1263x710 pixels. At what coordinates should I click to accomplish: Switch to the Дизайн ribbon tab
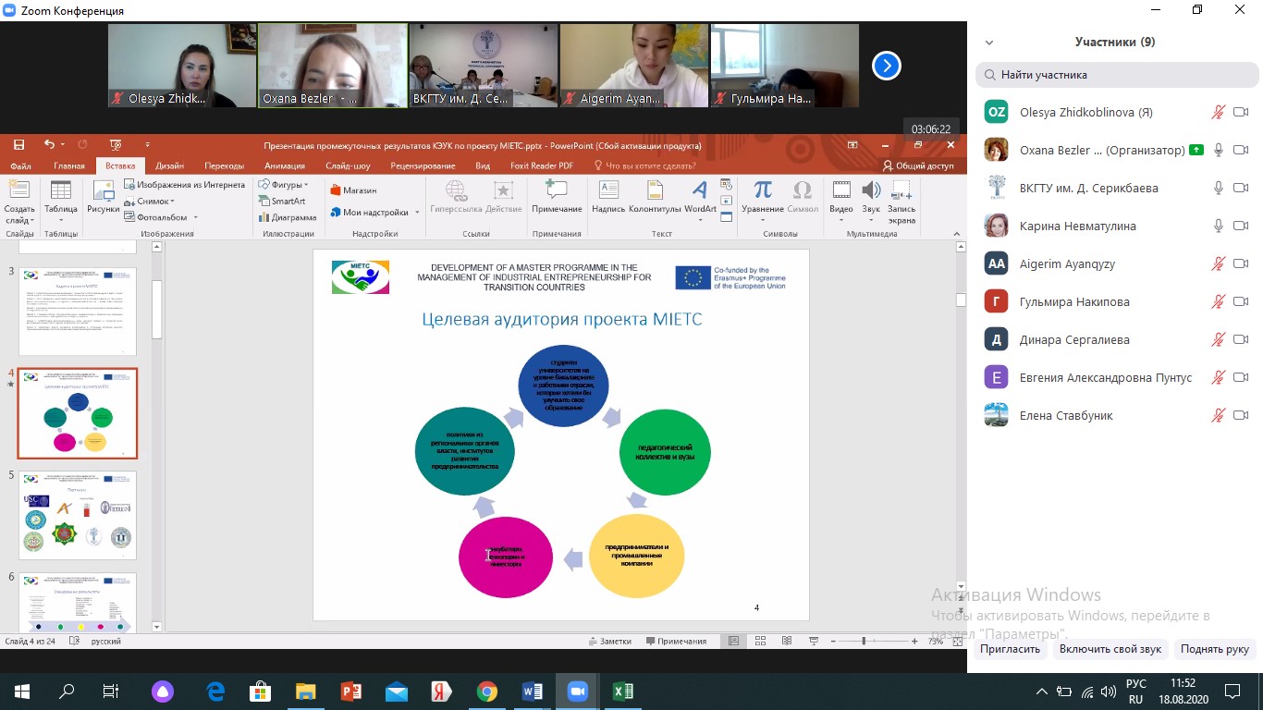point(169,166)
